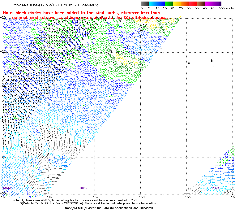The height and width of the screenshot is (213, 235).
Task: Click the longitude label -153
Action: click(187, 197)
